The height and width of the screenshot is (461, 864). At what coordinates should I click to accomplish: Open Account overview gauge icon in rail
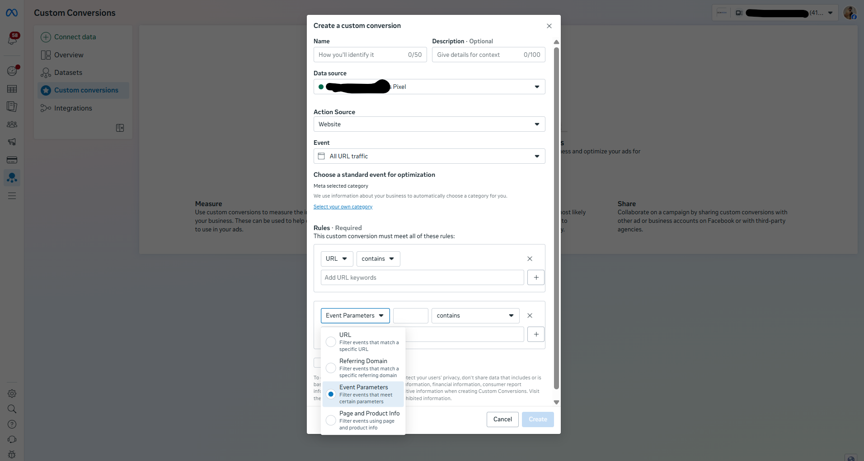pos(12,71)
